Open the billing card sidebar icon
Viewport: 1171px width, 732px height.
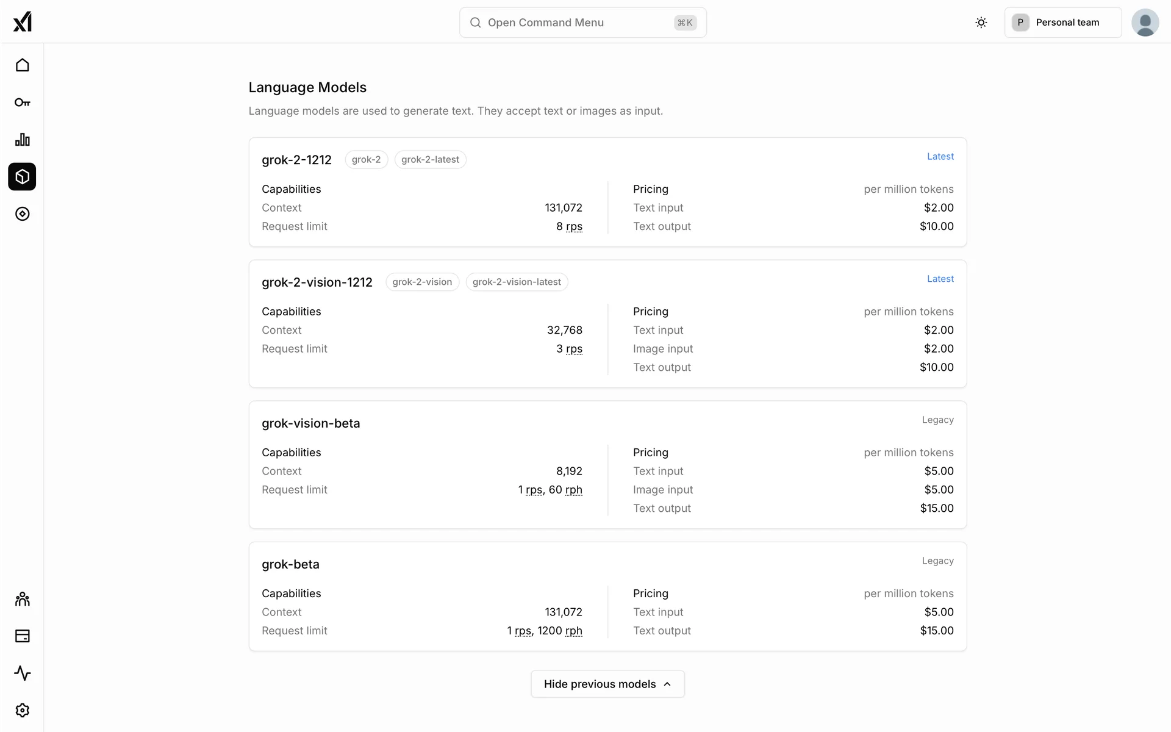click(23, 636)
